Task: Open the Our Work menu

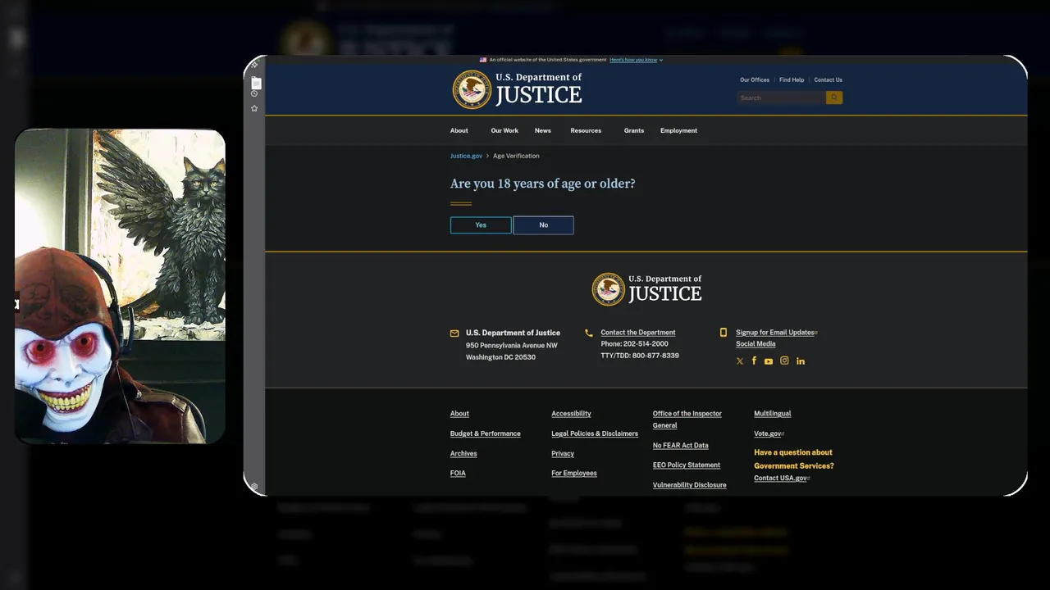Action: (504, 130)
